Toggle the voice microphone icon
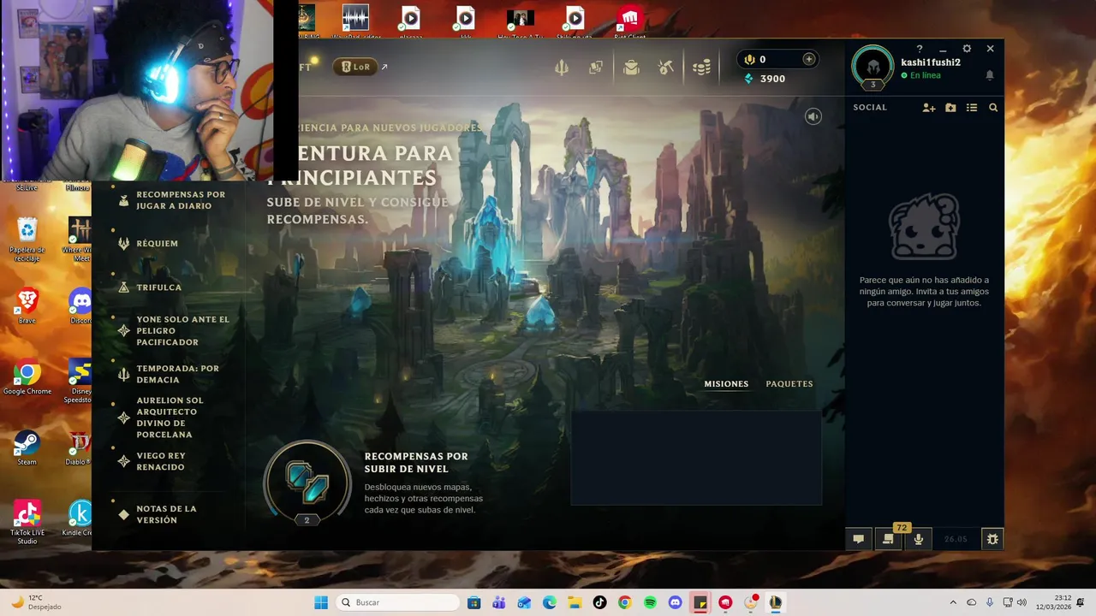The image size is (1096, 616). (919, 539)
